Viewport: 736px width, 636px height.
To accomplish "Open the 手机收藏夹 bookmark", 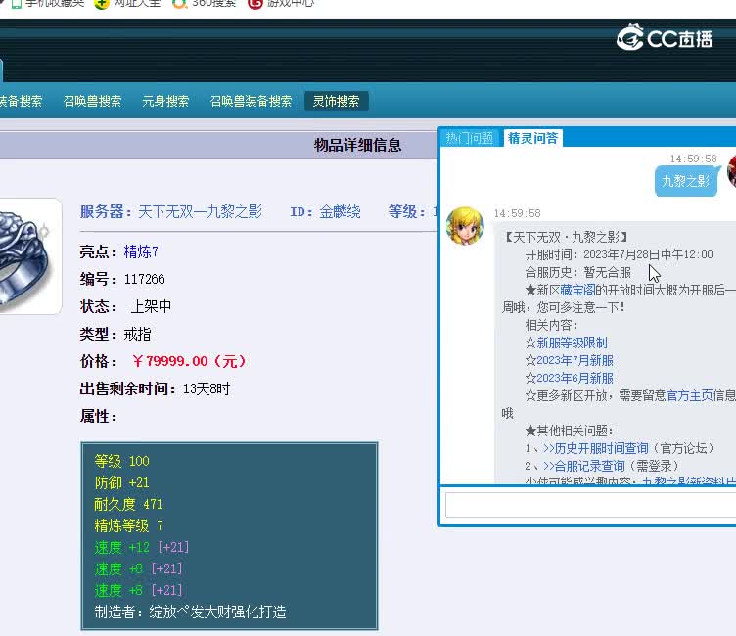I will pos(48,4).
